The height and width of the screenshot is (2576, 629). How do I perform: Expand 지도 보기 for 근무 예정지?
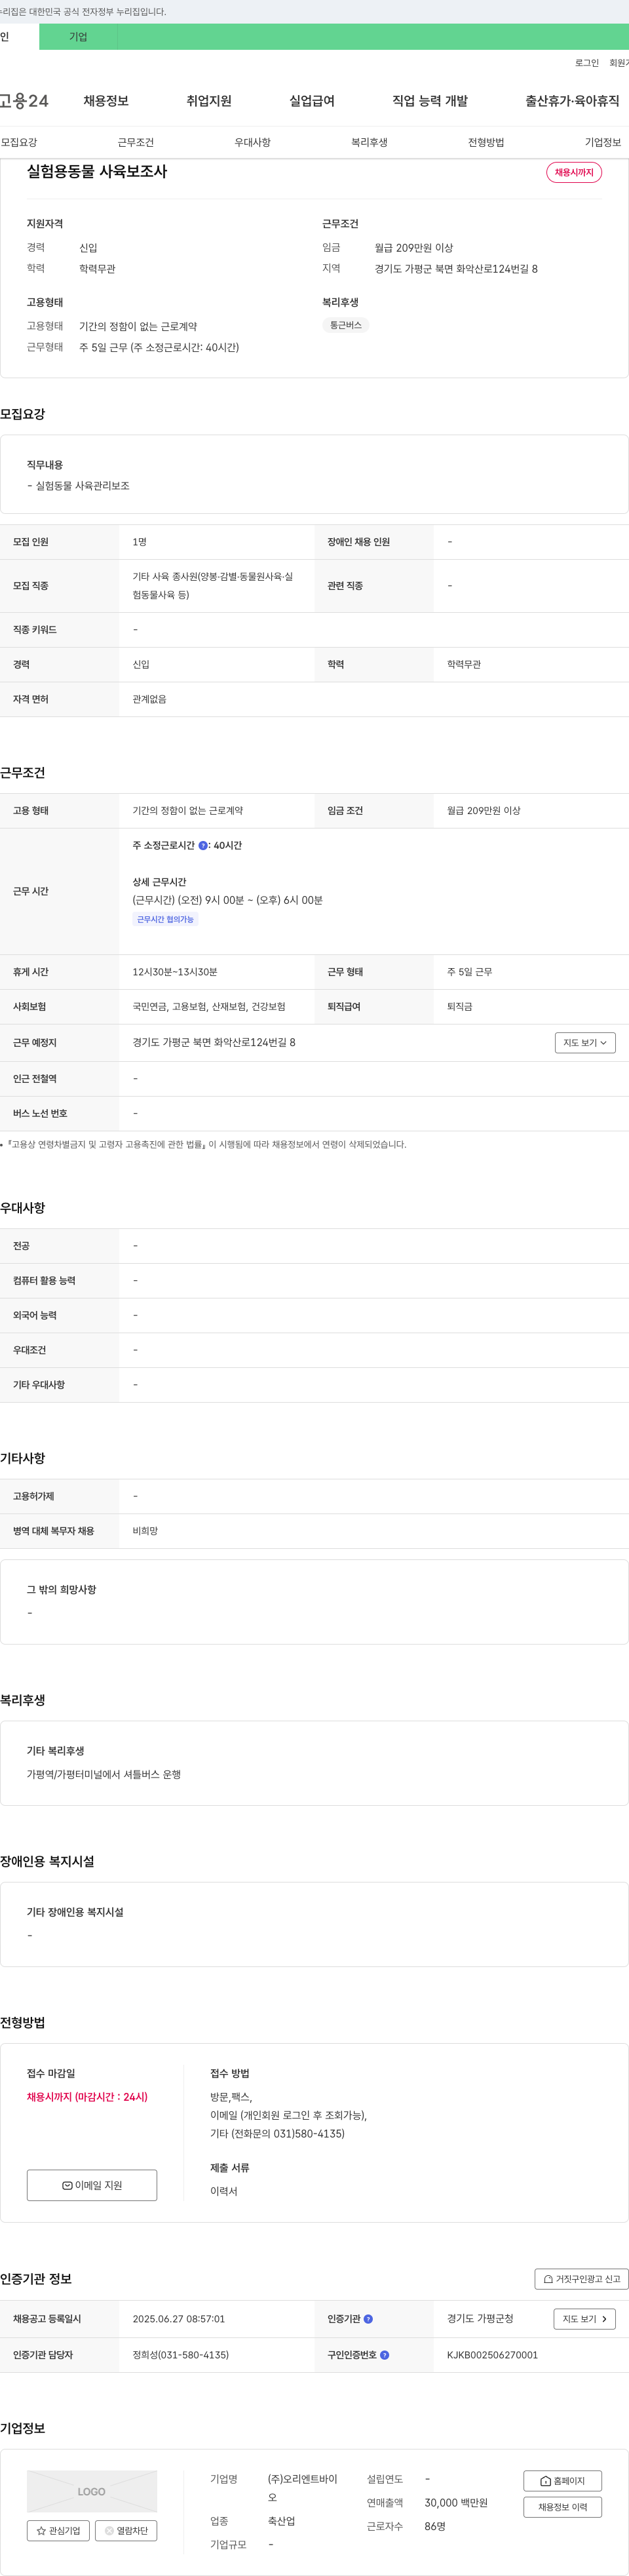(x=585, y=1043)
